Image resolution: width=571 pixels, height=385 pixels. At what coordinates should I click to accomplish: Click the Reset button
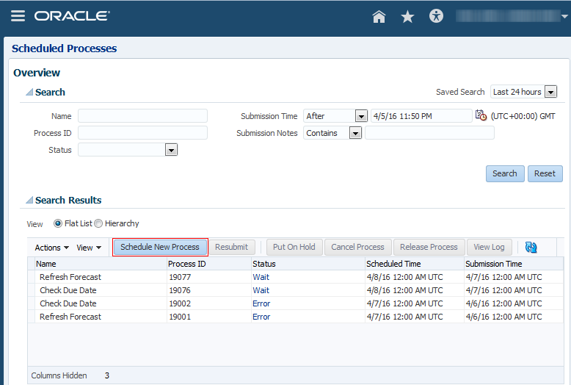545,173
